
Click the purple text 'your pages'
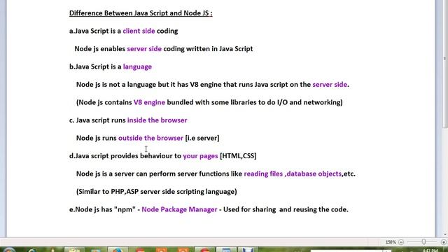click(200, 156)
